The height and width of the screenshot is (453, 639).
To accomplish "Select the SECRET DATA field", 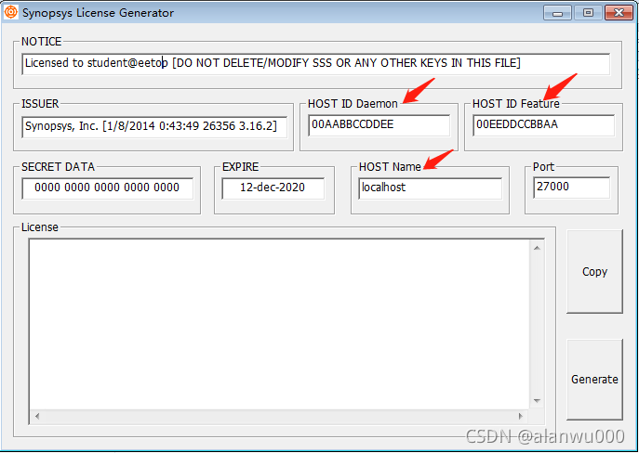I will pos(108,188).
